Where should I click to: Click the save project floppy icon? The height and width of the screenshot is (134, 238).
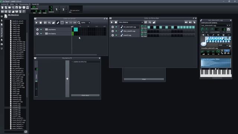click(17, 7)
